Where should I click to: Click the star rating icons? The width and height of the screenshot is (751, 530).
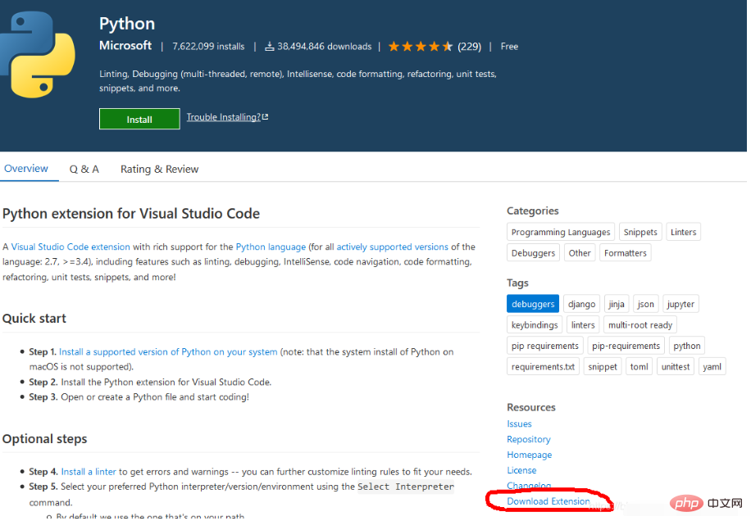tap(420, 47)
